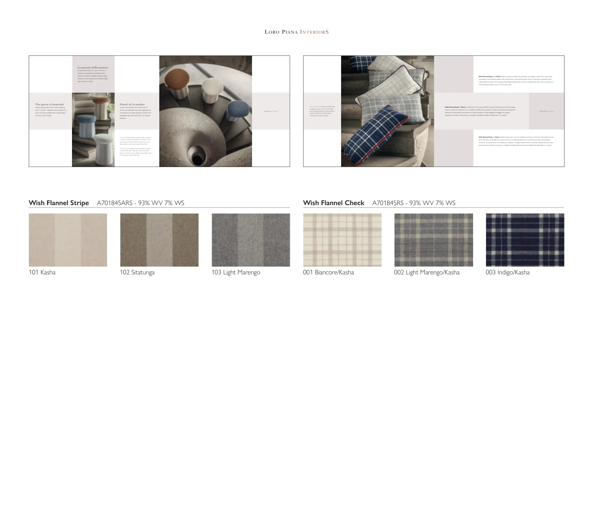Select the 002 Light Marengo/Kasha check swatch

(434, 240)
